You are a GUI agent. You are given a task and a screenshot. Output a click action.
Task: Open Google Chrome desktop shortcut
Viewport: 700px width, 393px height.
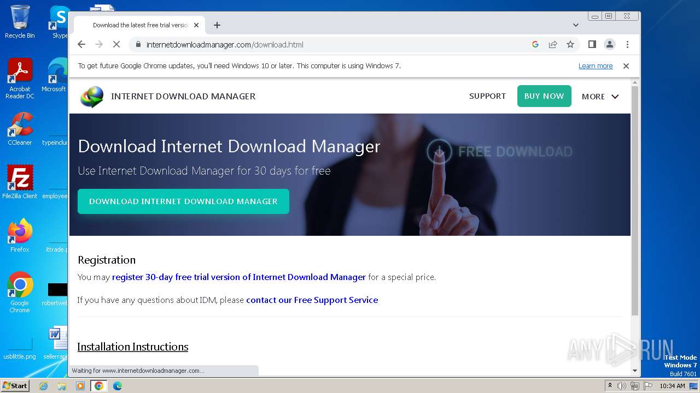coord(20,293)
